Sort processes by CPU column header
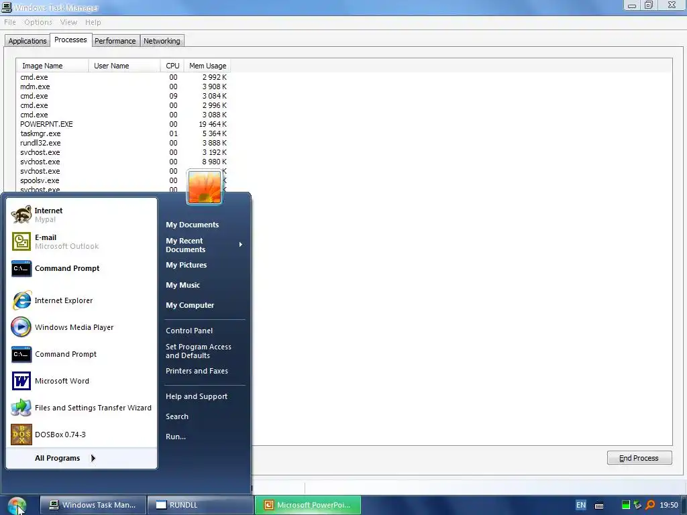Image resolution: width=687 pixels, height=515 pixels. [172, 66]
